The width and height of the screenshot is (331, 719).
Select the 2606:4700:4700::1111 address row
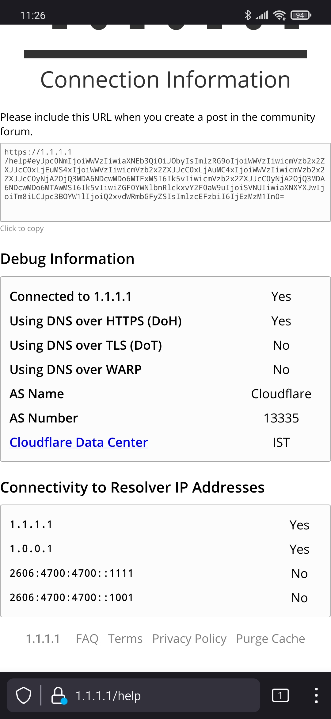(x=165, y=573)
